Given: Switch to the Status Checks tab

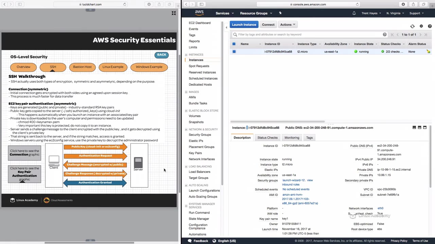Looking at the screenshot, I should (267, 138).
